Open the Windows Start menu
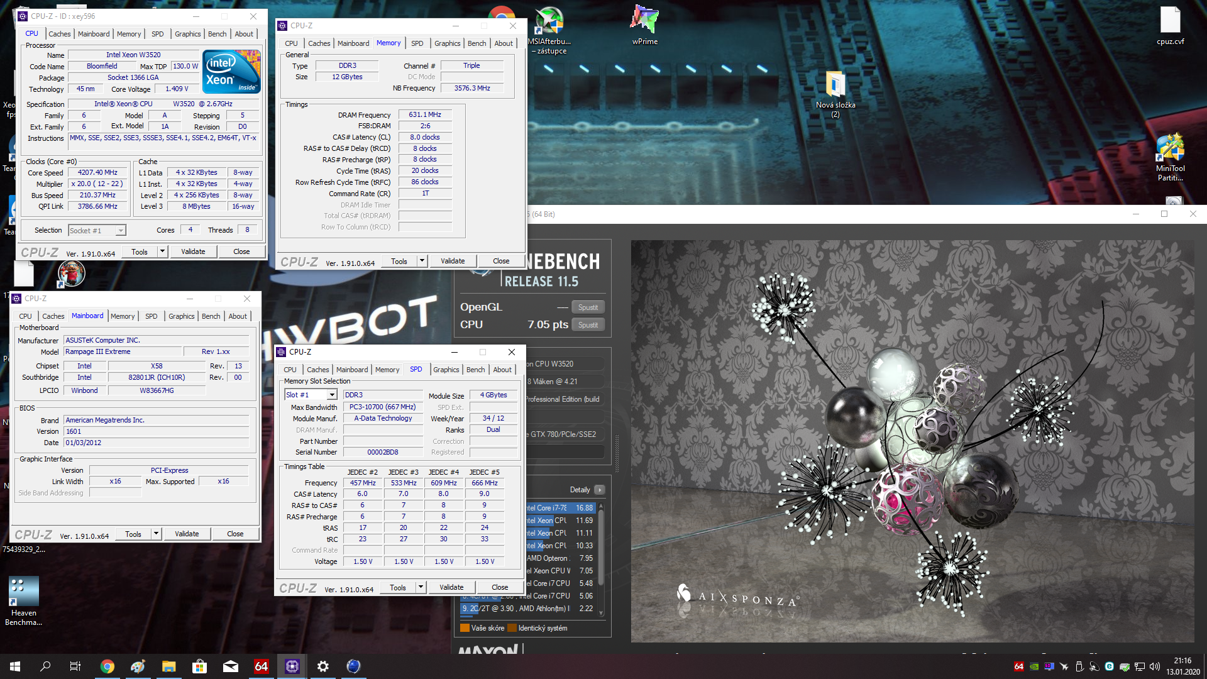1207x679 pixels. [15, 666]
